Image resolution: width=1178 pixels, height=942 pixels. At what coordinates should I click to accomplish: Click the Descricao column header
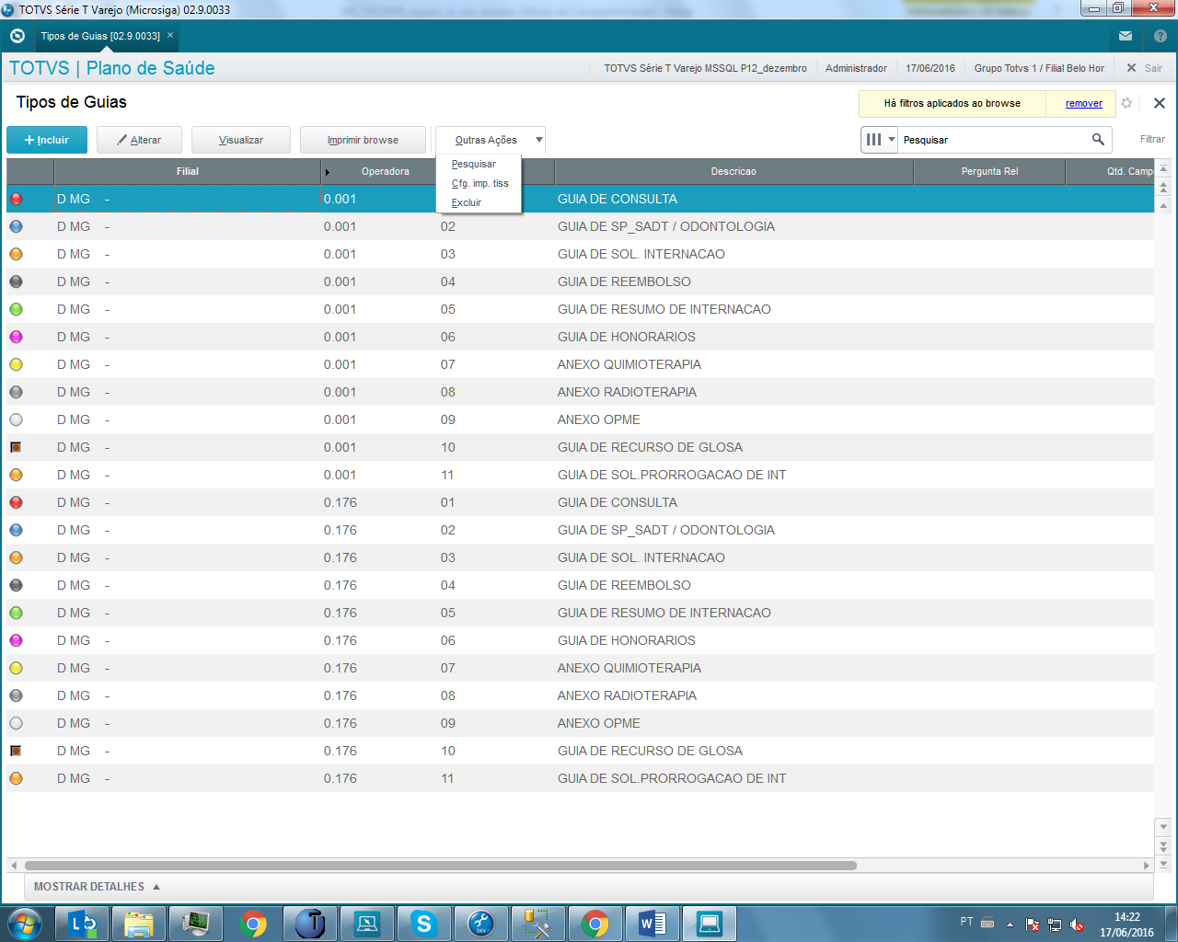click(x=733, y=172)
